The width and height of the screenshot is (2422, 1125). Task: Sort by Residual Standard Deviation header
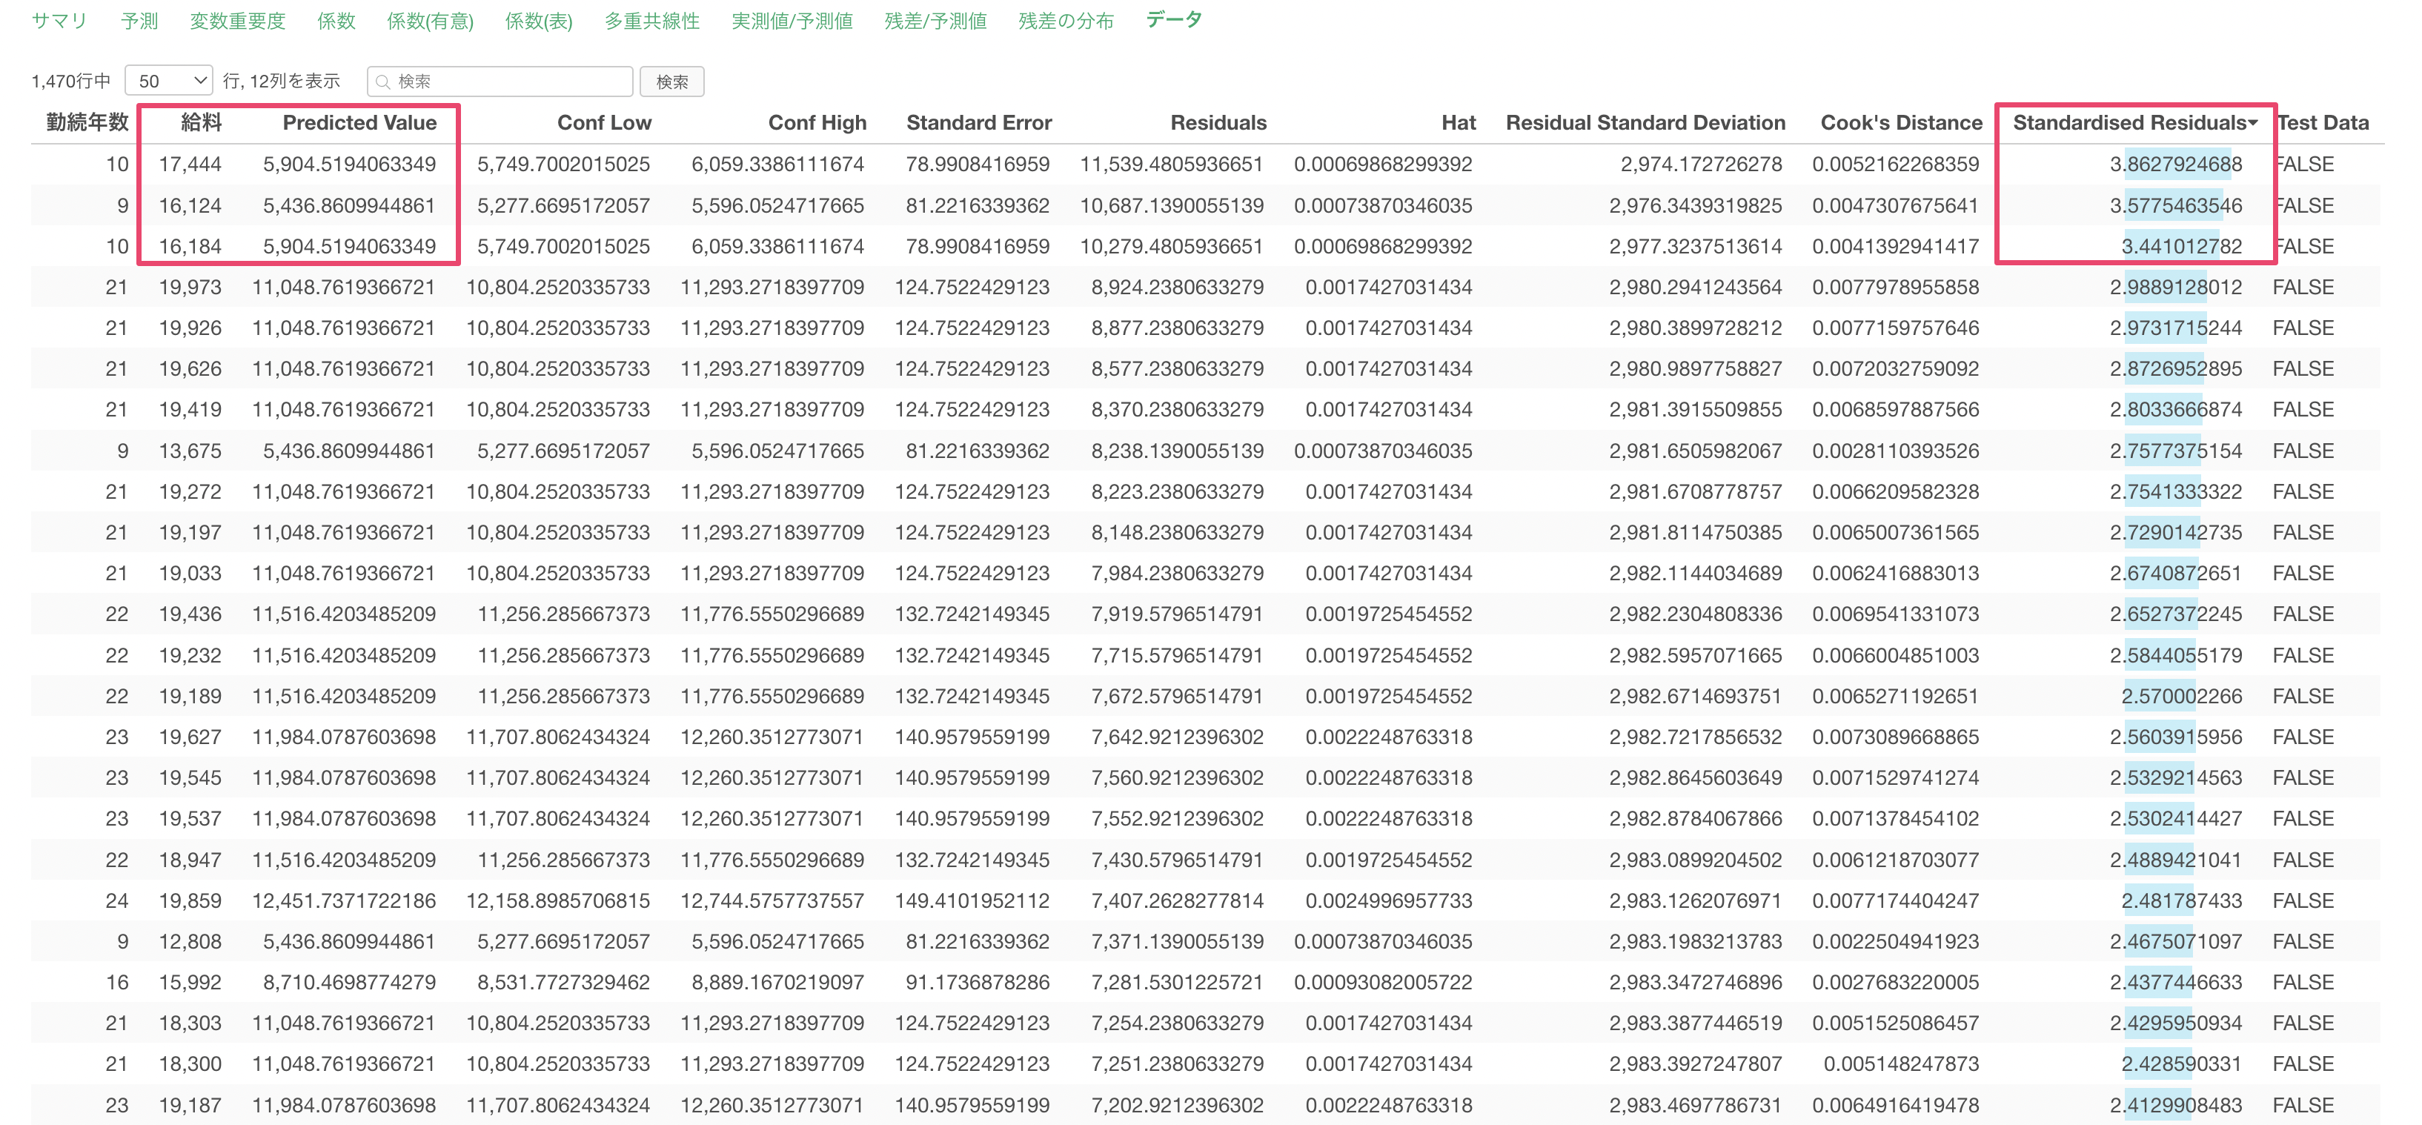(x=1645, y=122)
